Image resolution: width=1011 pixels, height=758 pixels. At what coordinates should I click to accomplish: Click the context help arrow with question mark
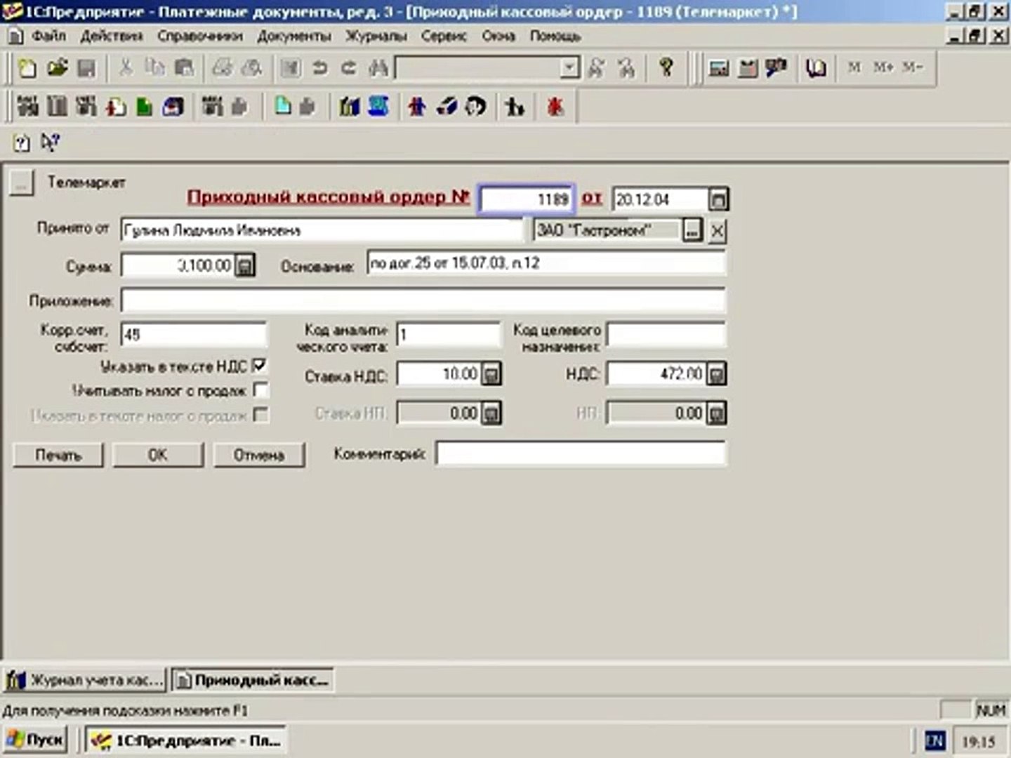(x=49, y=142)
